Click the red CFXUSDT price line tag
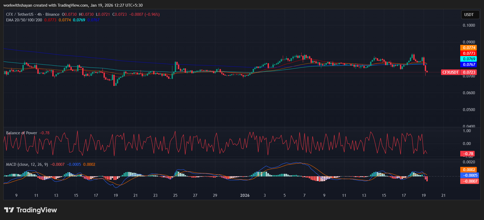 [x=450, y=72]
